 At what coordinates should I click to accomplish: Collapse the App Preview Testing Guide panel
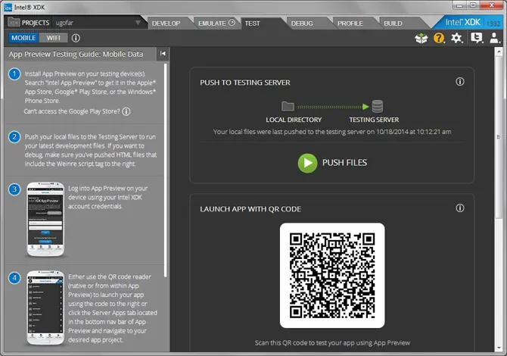(163, 53)
